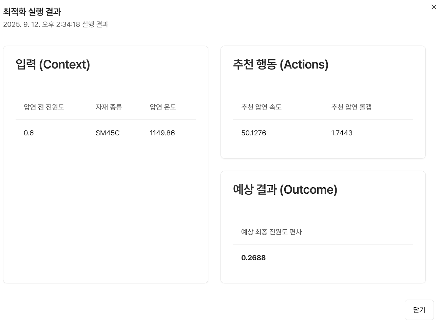Click the 50.1276 rolling speed value
439x325 pixels.
pyautogui.click(x=253, y=133)
